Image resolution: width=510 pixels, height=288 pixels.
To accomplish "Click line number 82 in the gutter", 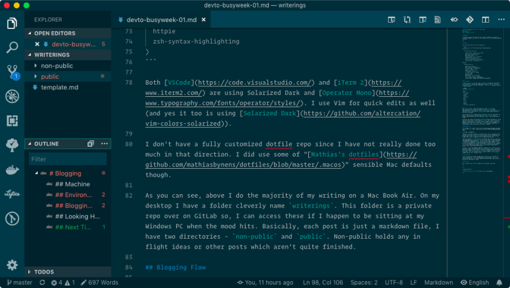I will 129,196.
